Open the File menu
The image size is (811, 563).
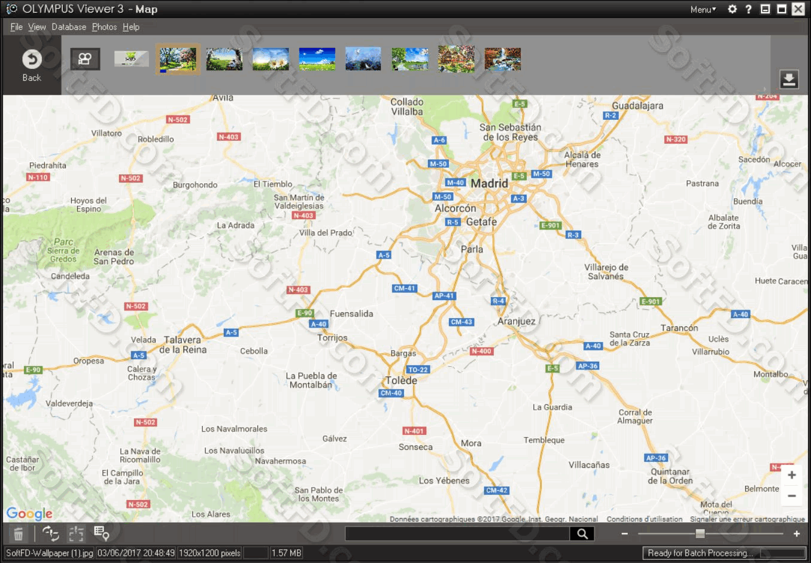[x=16, y=27]
